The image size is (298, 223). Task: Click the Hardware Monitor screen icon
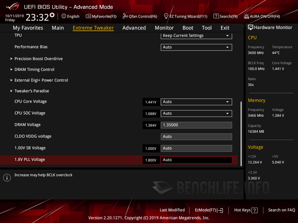(251, 28)
